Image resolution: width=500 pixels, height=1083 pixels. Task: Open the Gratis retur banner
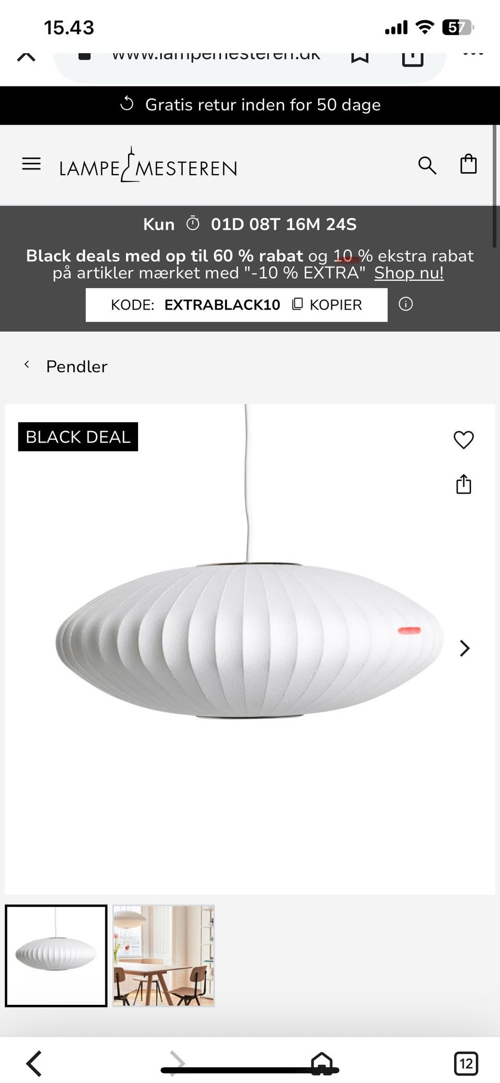(x=250, y=105)
